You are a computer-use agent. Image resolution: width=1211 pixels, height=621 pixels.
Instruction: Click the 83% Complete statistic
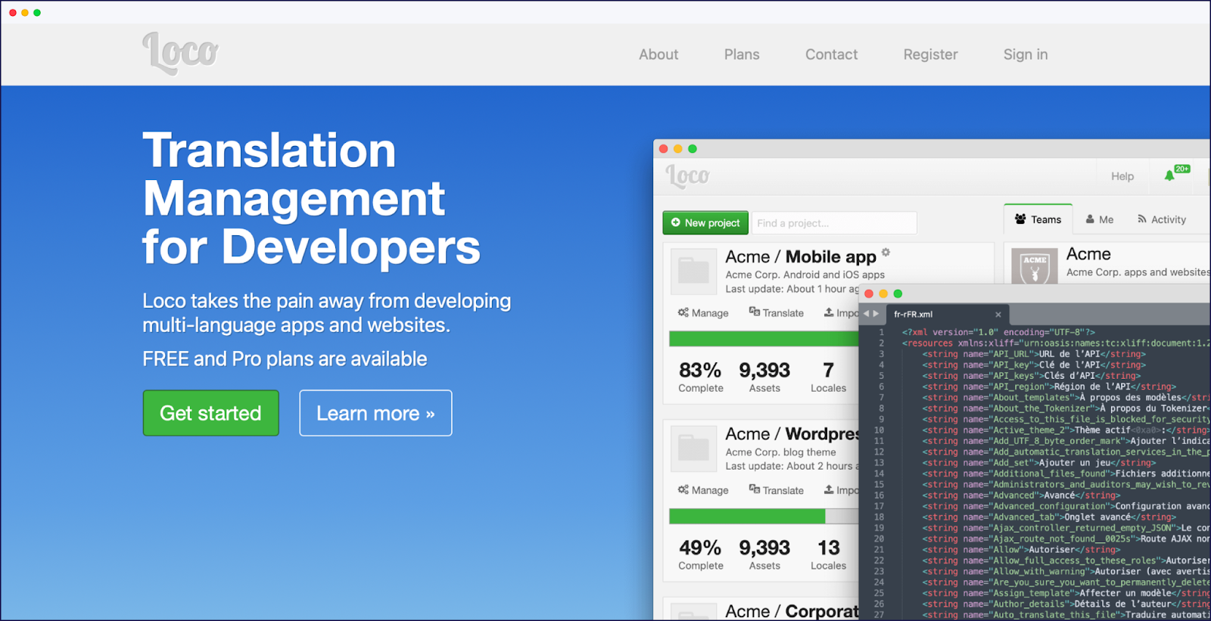[700, 376]
